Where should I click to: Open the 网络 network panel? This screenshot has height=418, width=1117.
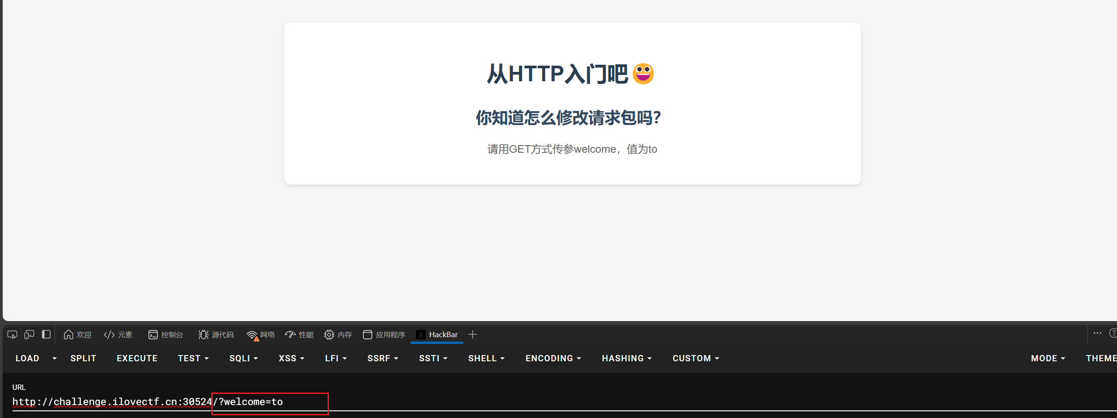tap(261, 334)
